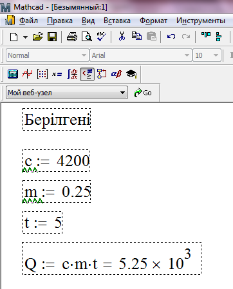Open the Symbolic keyword toolbar
The width and height of the screenshot is (233, 289).
[131, 74]
